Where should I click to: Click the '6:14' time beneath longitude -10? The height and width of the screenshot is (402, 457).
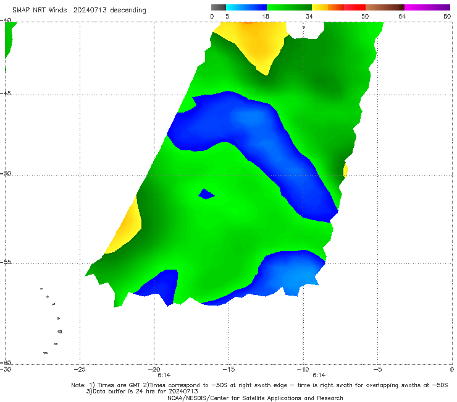[319, 375]
